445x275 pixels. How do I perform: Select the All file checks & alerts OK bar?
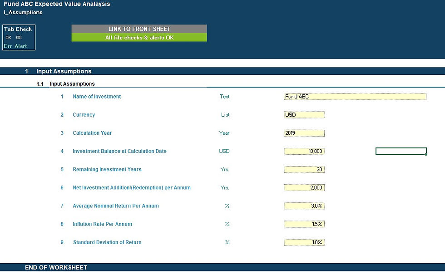139,37
